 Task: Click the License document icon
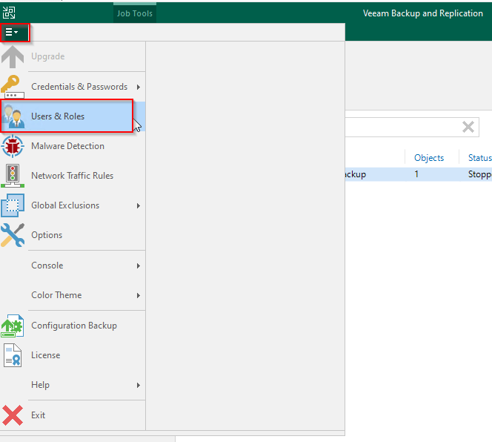pyautogui.click(x=13, y=355)
